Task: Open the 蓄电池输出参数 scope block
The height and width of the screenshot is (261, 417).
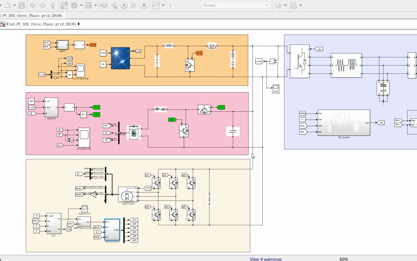Action: [84, 137]
